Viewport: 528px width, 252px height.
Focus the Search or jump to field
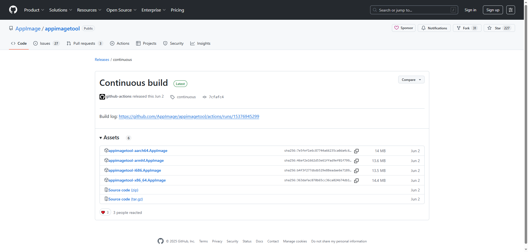point(414,10)
